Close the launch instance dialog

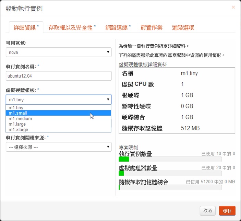[x=233, y=7]
